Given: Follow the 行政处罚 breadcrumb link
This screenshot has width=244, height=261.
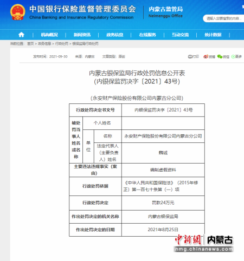Looking at the screenshot, I should [x=62, y=44].
